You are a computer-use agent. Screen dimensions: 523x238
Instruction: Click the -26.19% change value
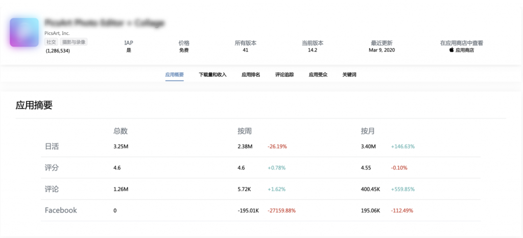[x=277, y=147]
